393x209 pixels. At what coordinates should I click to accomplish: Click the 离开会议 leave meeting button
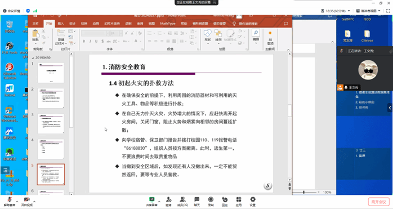pos(379,202)
